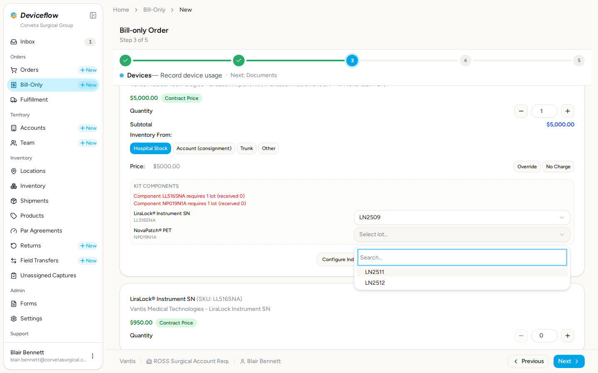Go back with Previous button
This screenshot has width=598, height=373.
point(528,361)
